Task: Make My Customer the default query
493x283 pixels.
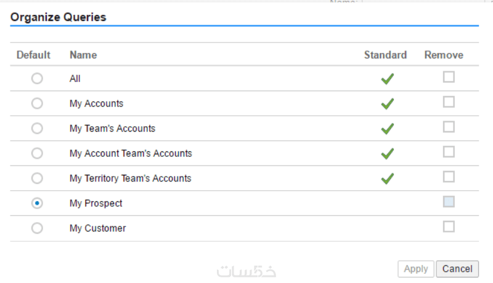Action: (x=37, y=228)
